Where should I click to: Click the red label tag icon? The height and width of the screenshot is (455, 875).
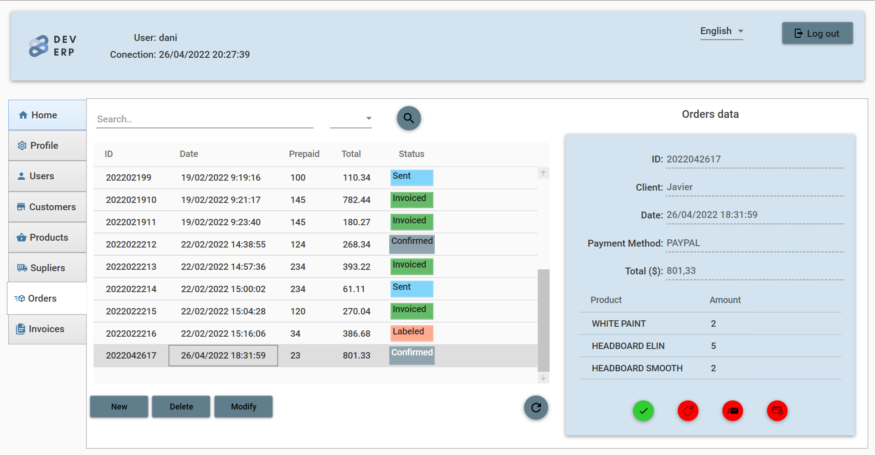[x=688, y=411]
